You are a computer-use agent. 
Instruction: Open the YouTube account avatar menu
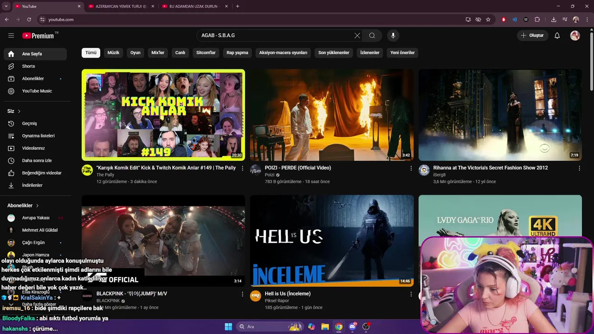point(575,36)
